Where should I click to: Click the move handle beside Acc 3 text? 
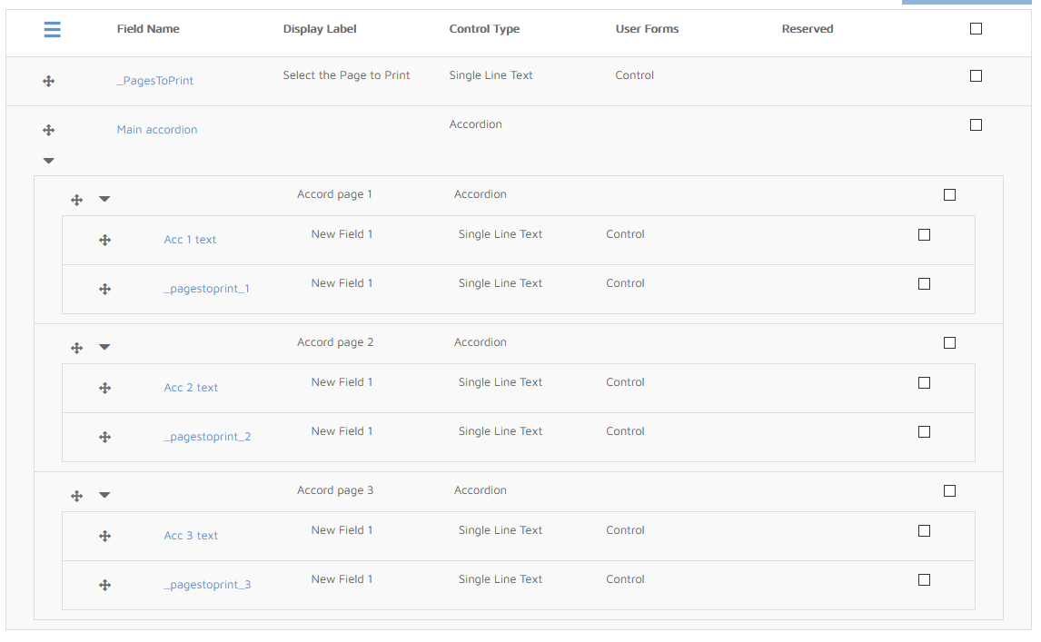pos(105,536)
